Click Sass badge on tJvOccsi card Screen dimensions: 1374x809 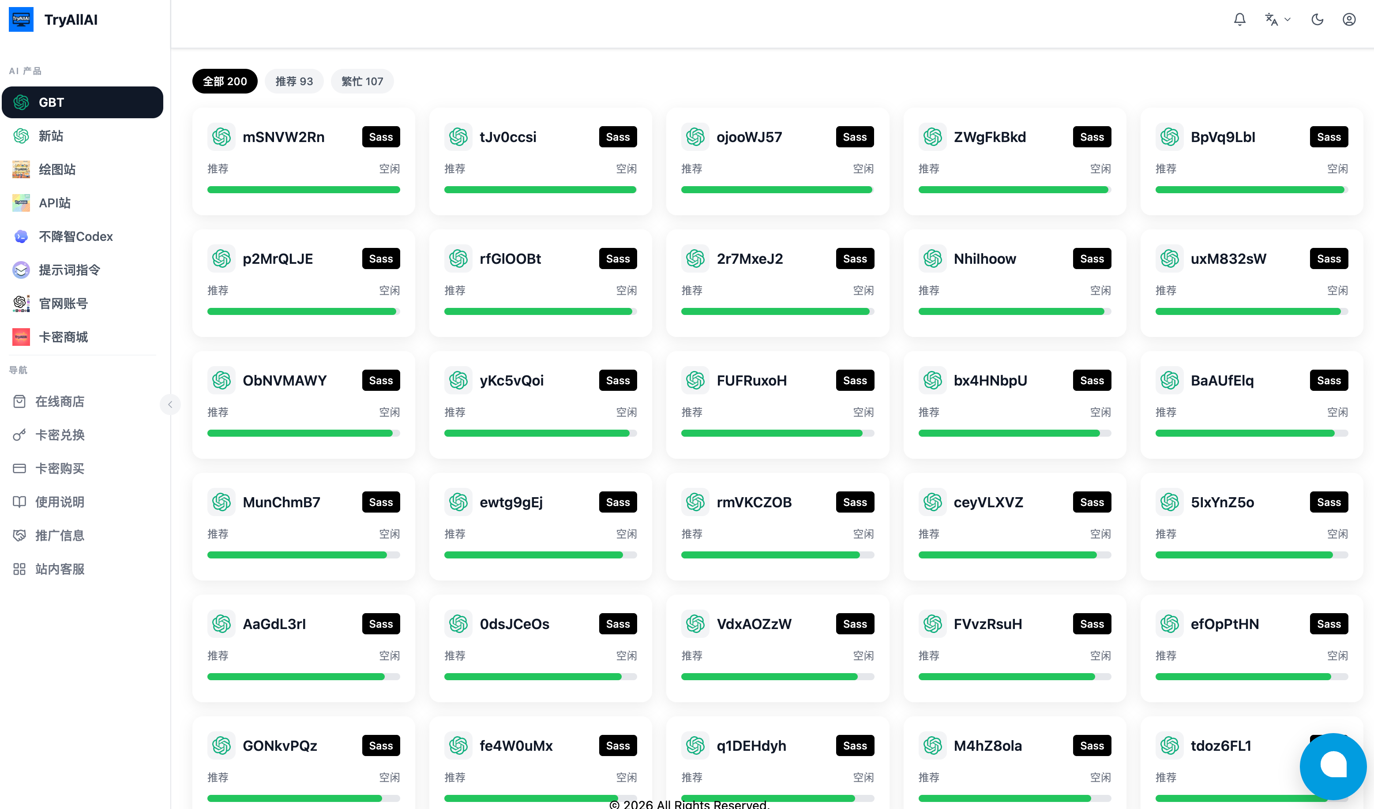click(x=618, y=137)
